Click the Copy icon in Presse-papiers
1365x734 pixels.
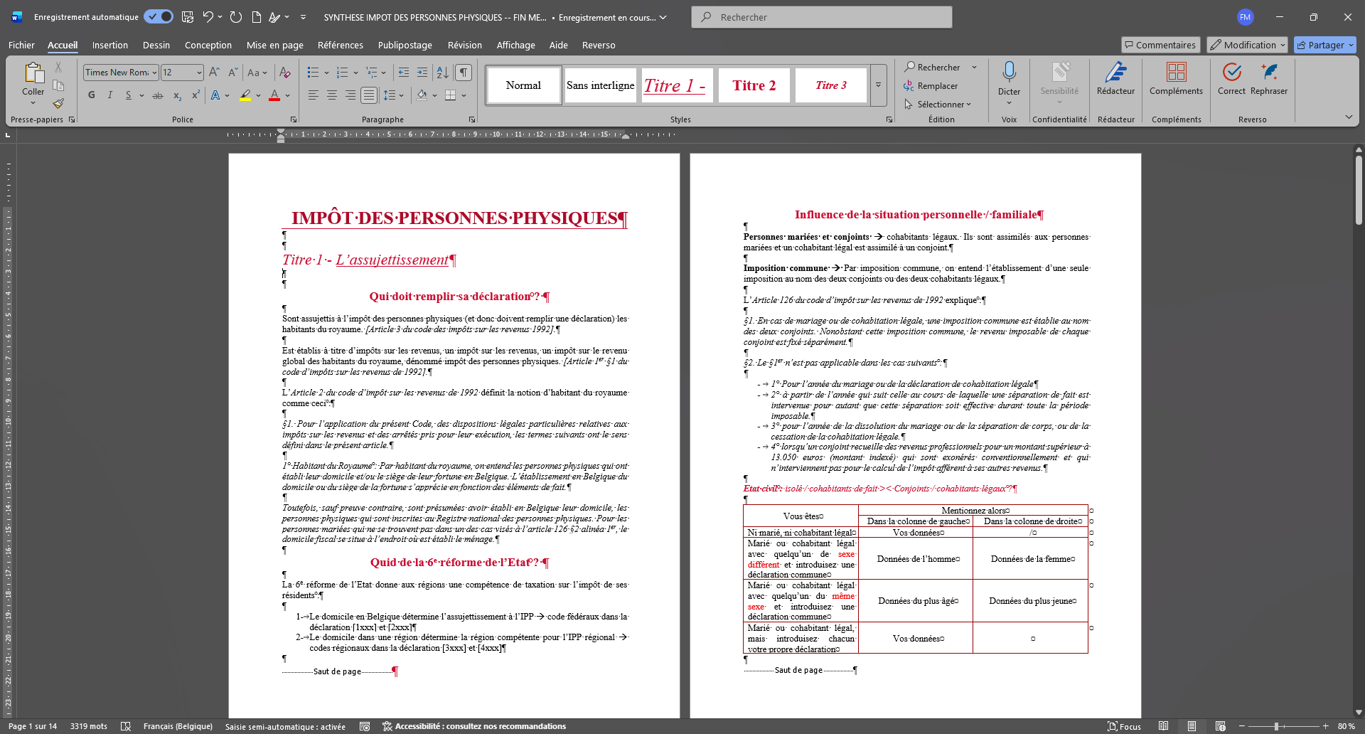tap(58, 85)
